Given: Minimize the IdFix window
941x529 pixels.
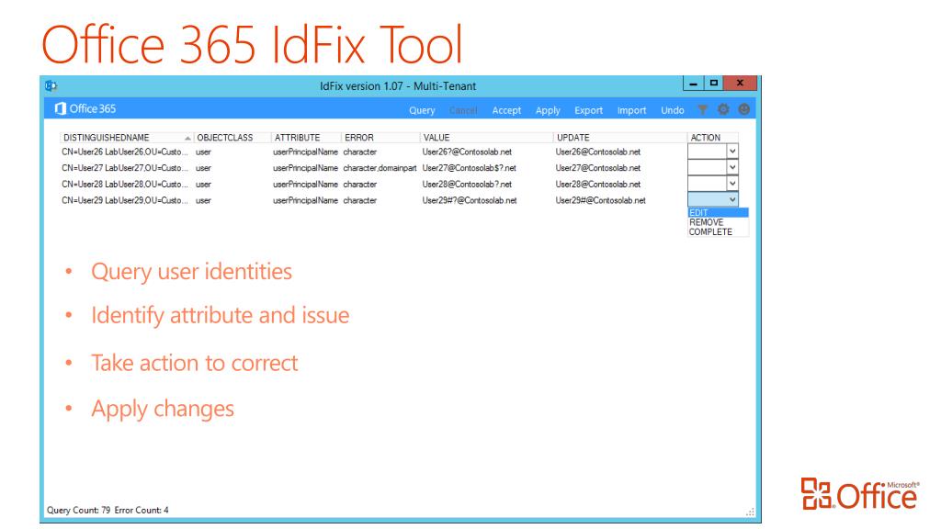Looking at the screenshot, I should tap(693, 84).
